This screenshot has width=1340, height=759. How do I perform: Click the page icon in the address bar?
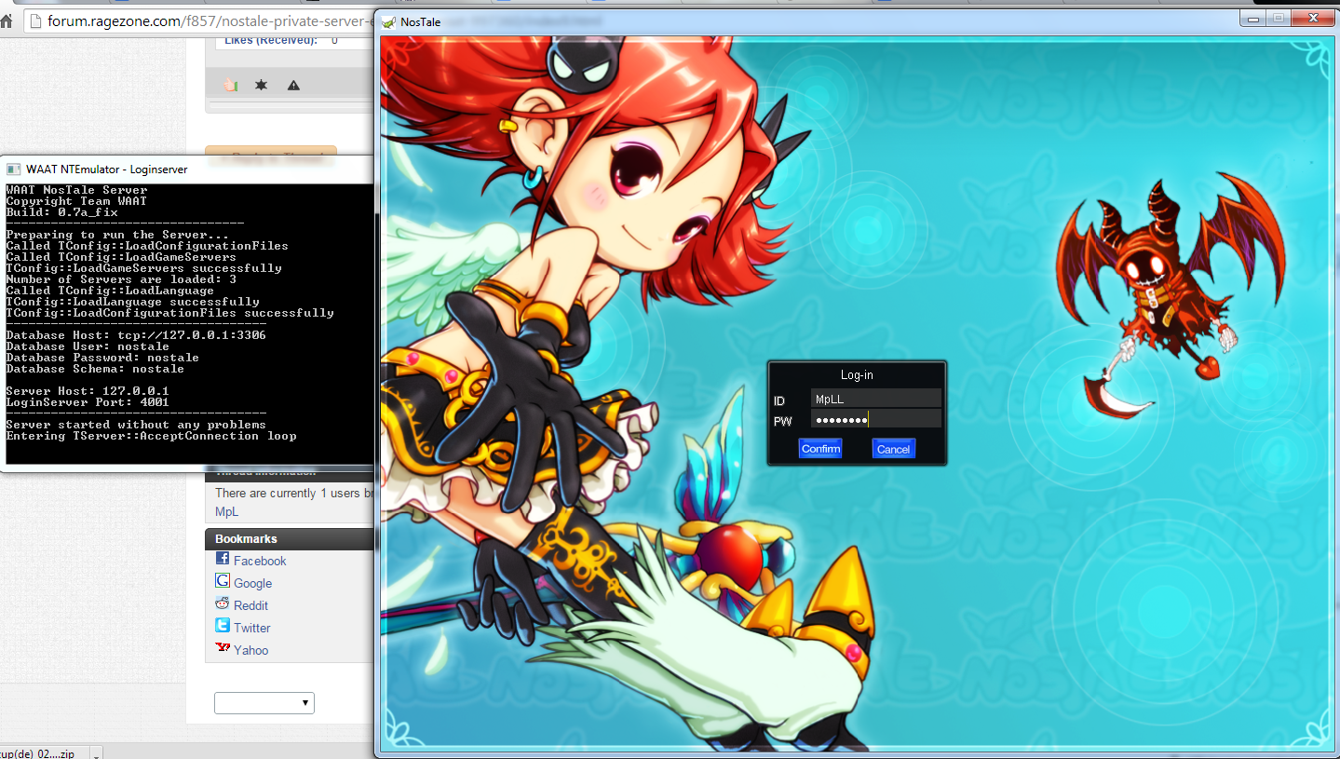point(34,20)
